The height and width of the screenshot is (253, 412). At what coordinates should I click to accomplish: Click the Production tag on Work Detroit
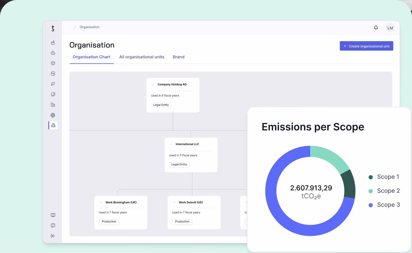tap(182, 222)
